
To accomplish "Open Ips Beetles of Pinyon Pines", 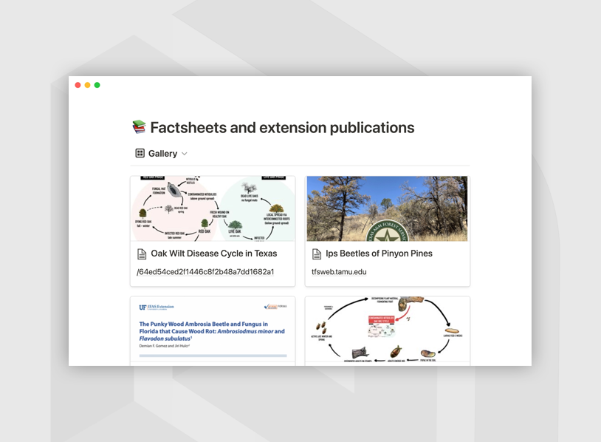I will click(x=379, y=254).
